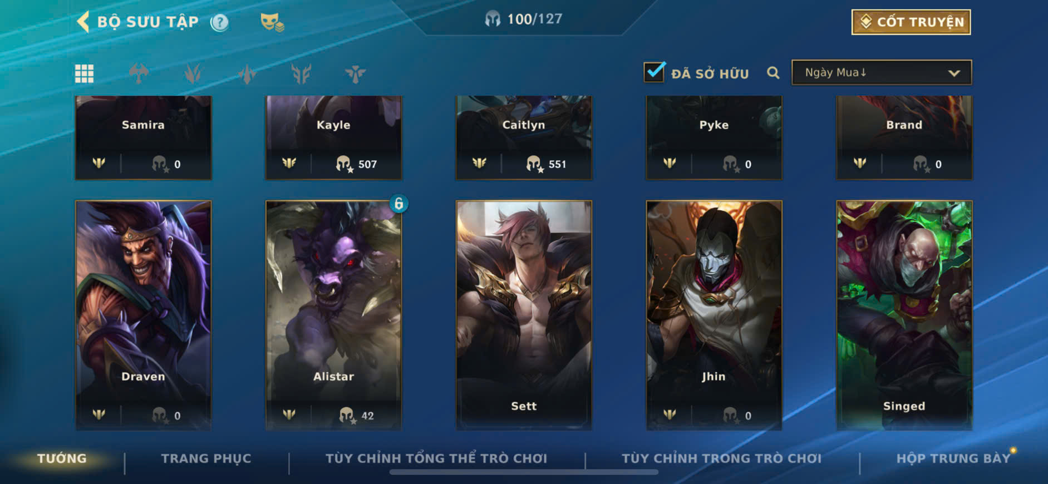
Task: Go back using the Bộ Sưu Tập arrow
Action: click(83, 22)
